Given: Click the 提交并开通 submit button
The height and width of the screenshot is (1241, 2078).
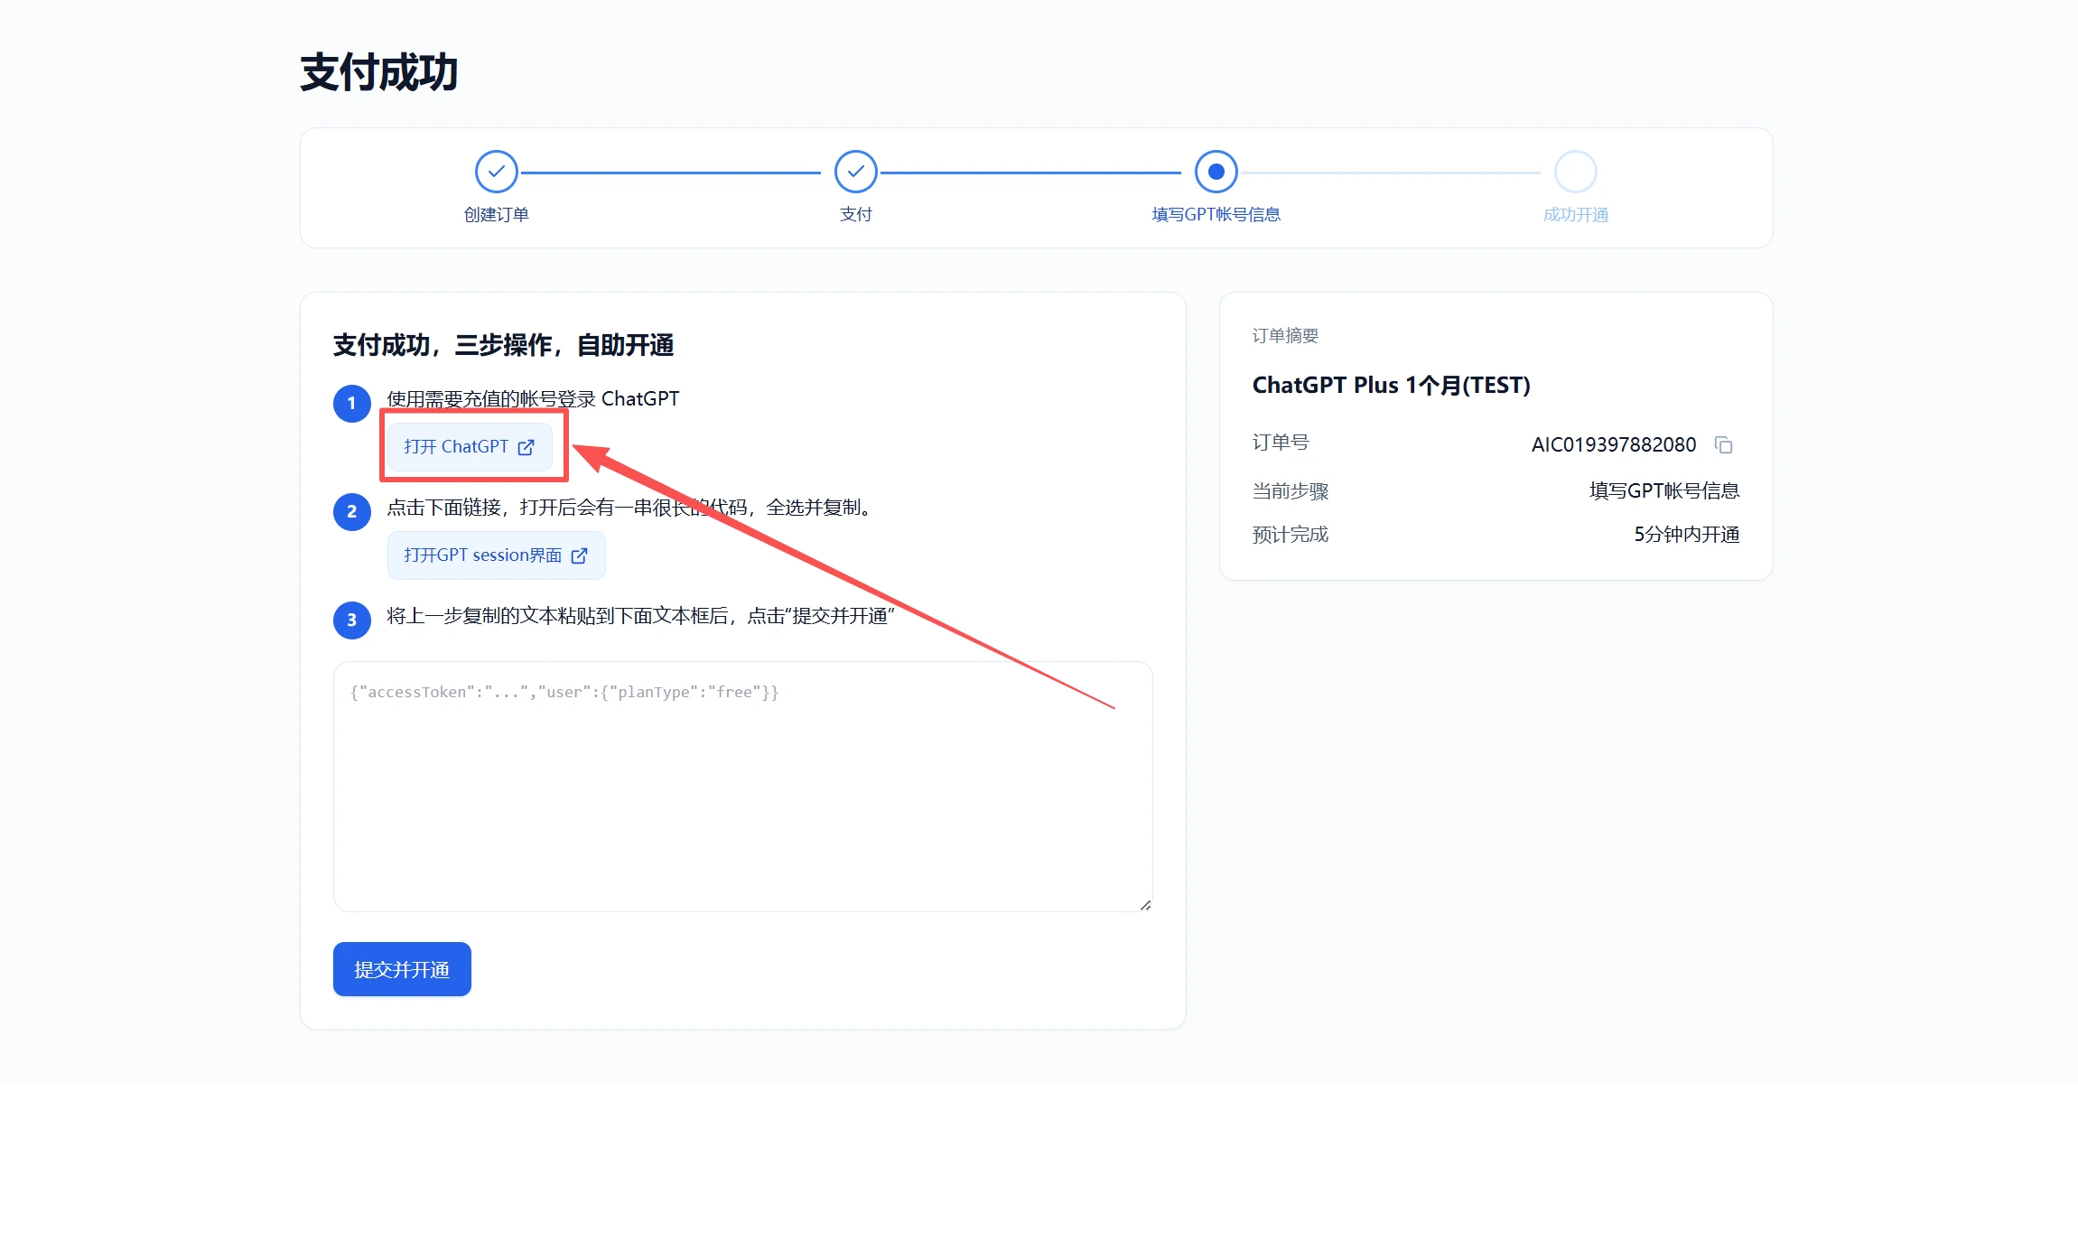Looking at the screenshot, I should pos(402,969).
